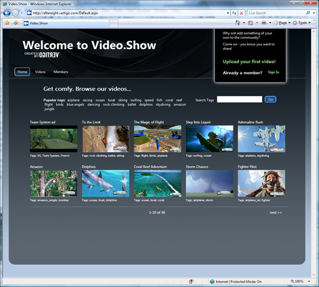Click Upload your first video link
The image size is (319, 287).
(x=249, y=62)
